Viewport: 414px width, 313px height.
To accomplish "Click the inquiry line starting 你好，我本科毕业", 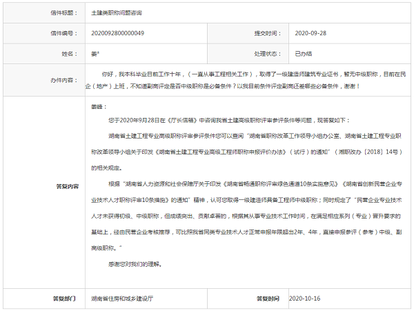I will tap(254, 74).
